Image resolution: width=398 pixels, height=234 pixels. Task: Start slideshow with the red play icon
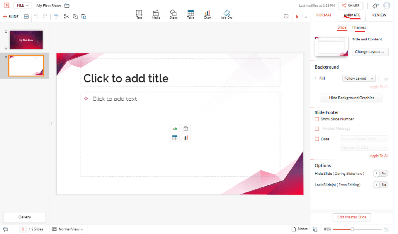click(298, 16)
